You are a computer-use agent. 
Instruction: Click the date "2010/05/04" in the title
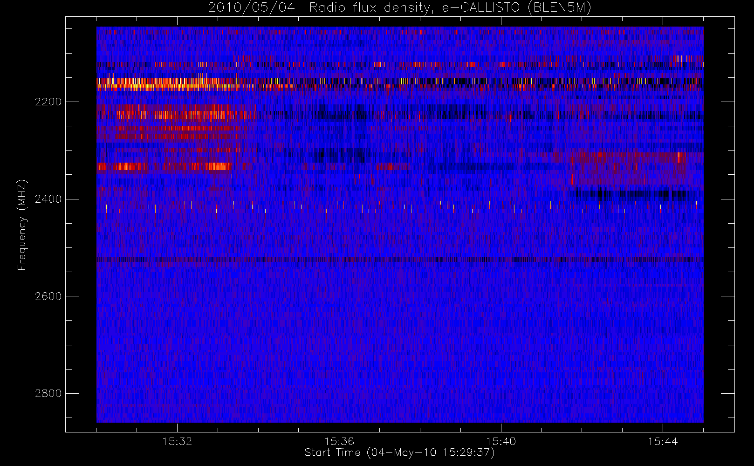252,8
